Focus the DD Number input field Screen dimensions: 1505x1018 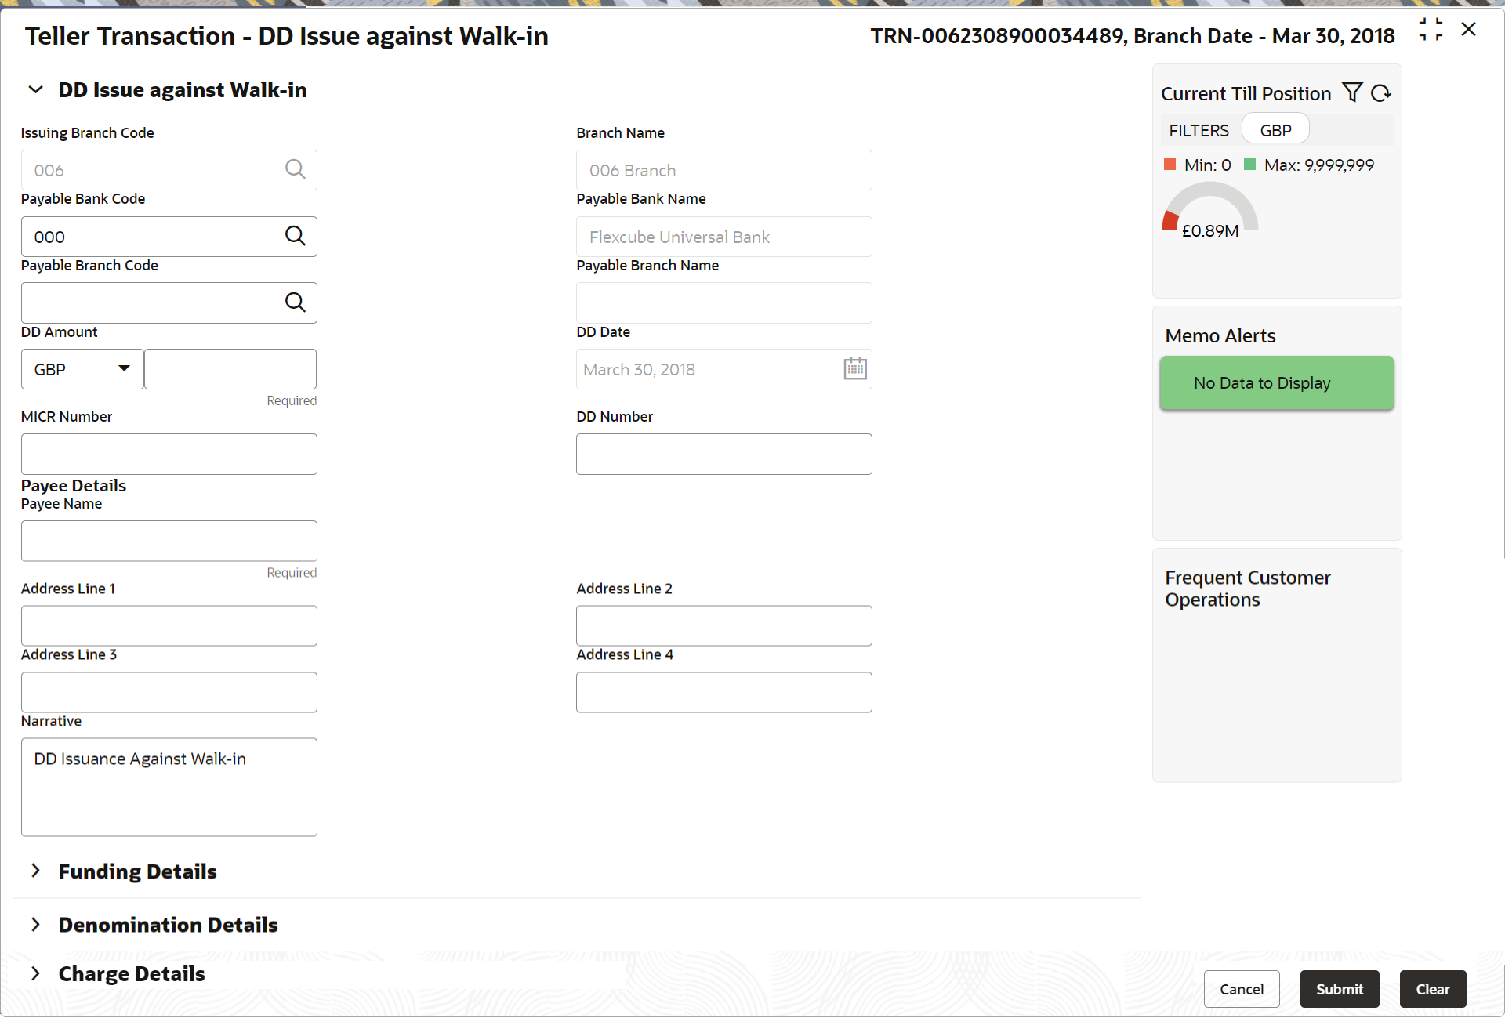coord(723,454)
